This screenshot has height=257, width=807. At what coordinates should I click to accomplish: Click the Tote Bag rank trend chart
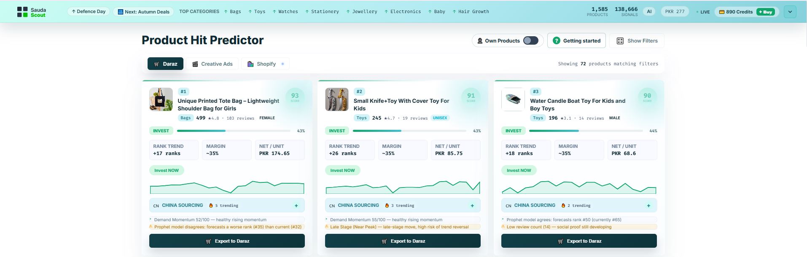227,187
